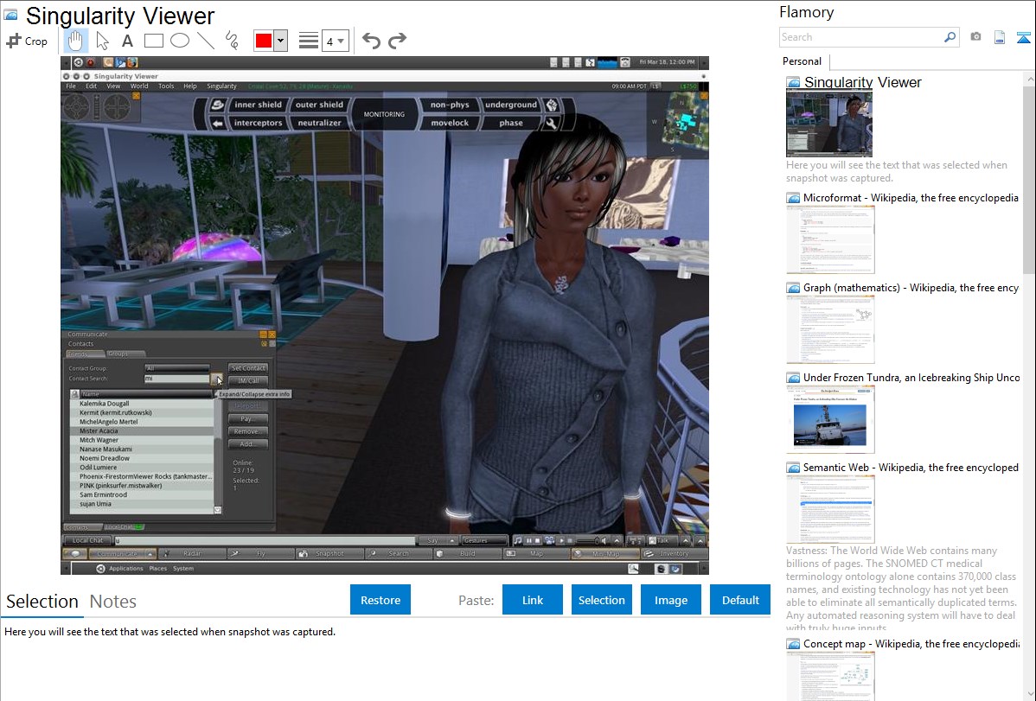The width and height of the screenshot is (1036, 701).
Task: Click the document icon beside the camera
Action: pyautogui.click(x=1000, y=37)
